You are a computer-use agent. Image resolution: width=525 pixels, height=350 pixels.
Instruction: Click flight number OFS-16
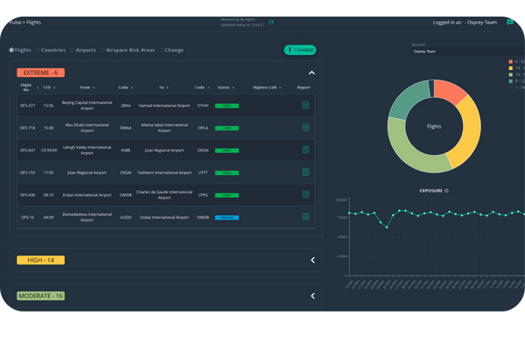(27, 217)
